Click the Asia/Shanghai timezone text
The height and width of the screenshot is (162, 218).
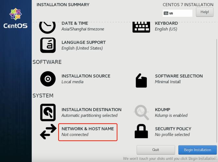[83, 29]
